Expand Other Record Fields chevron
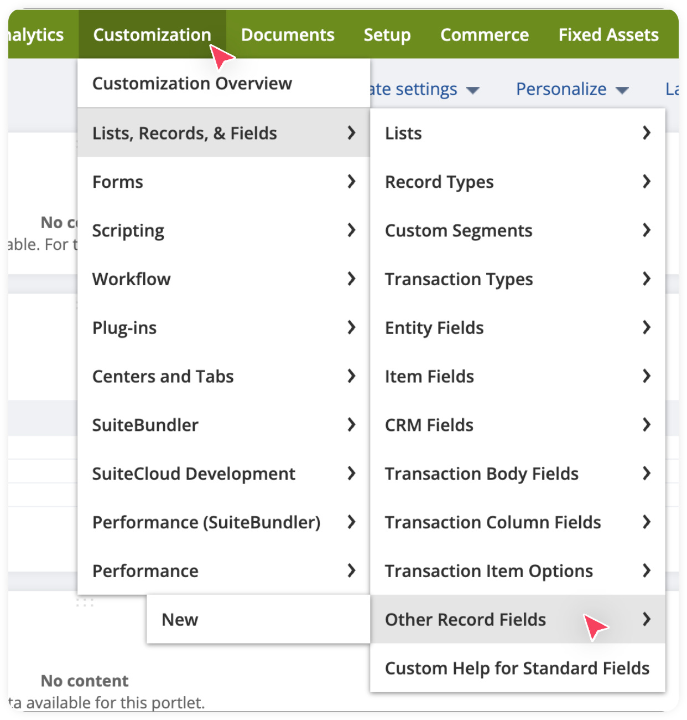This screenshot has height=720, width=687. click(x=646, y=619)
